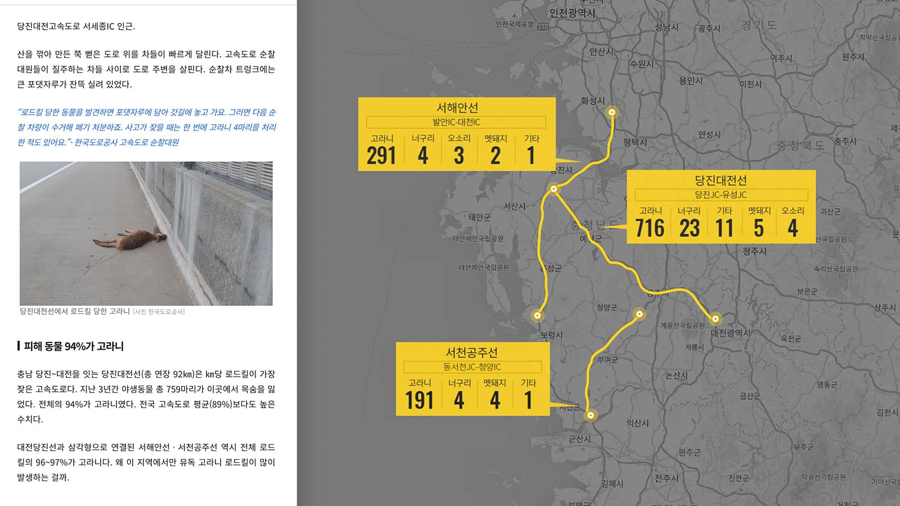
Task: Click the southern endpoint marker near 서천군
Action: [x=591, y=416]
